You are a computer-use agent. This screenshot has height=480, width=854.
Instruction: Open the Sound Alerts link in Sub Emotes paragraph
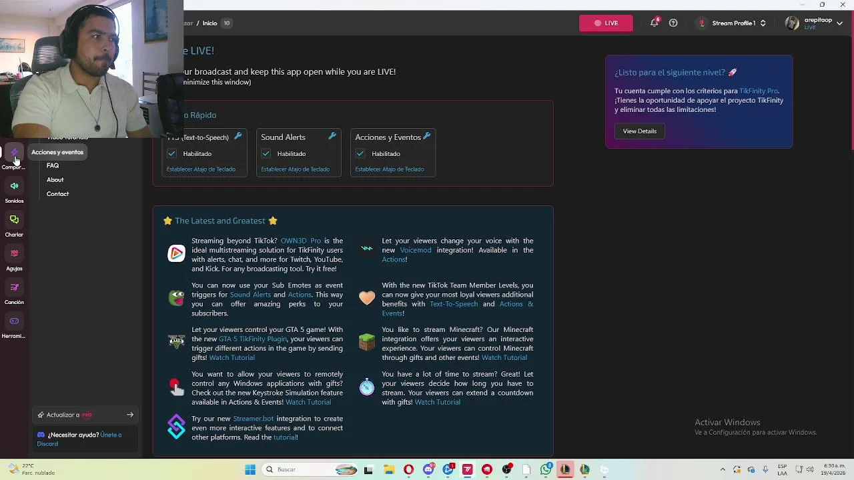coord(250,295)
